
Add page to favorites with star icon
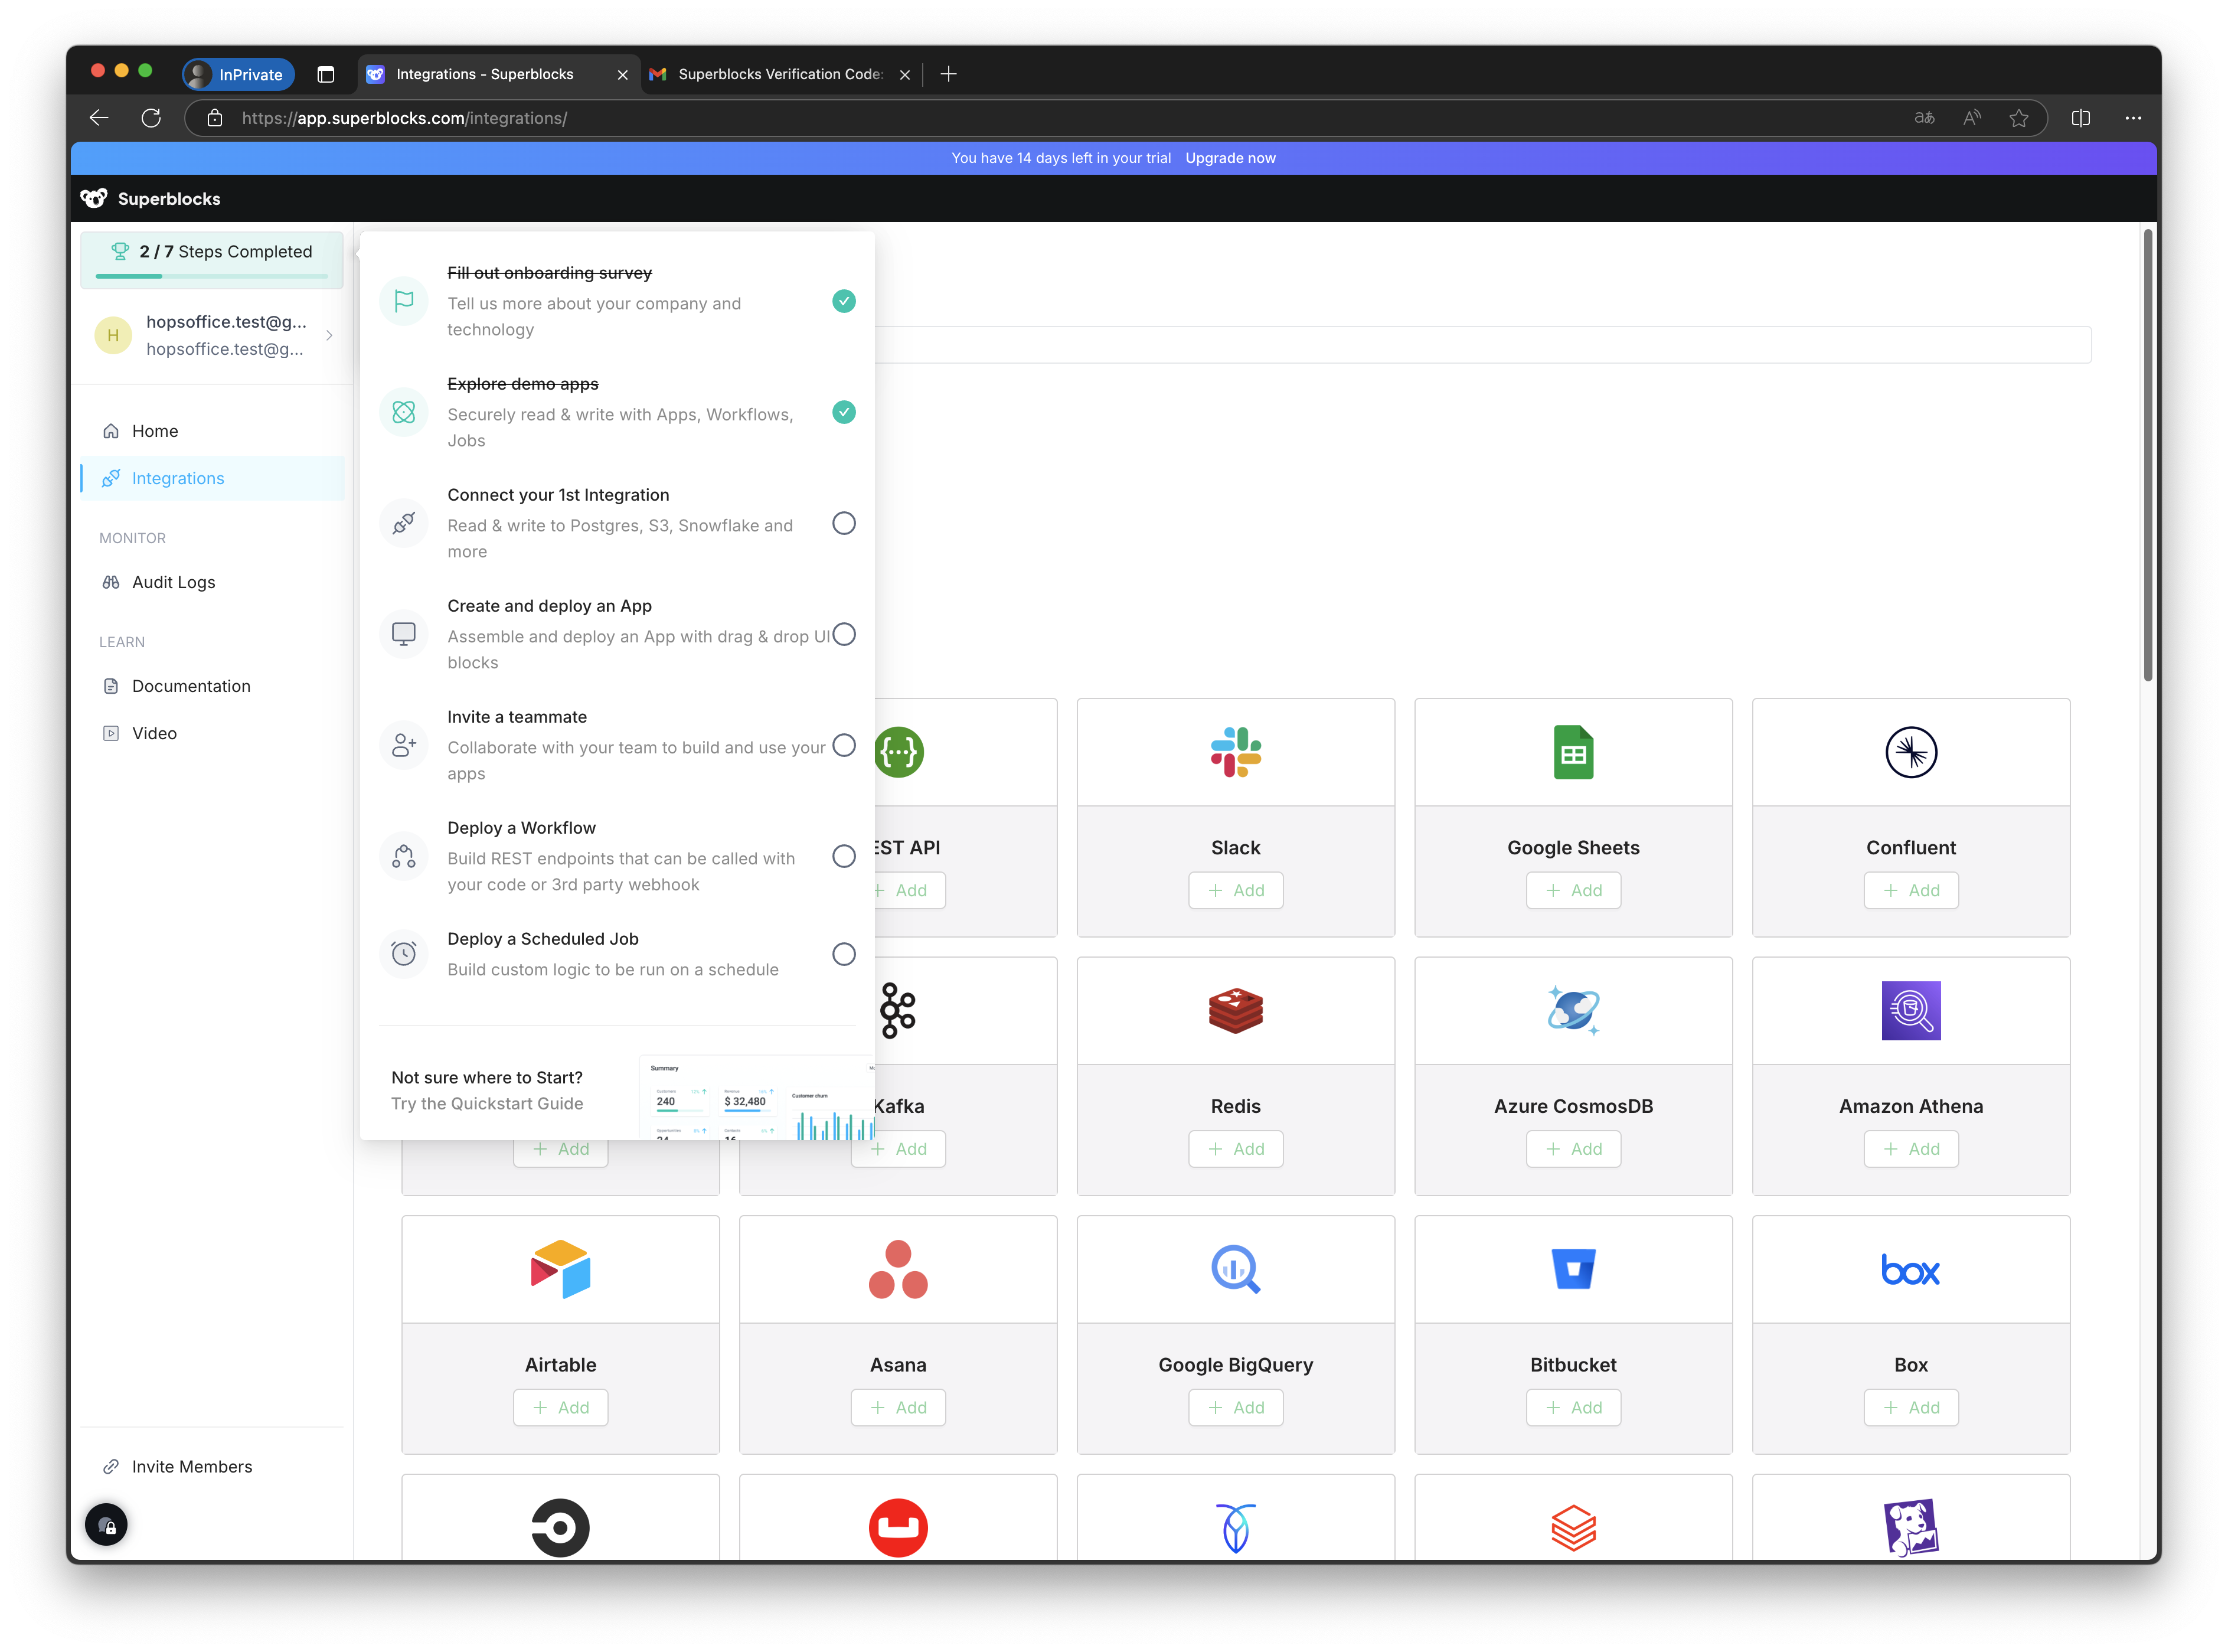(2018, 118)
